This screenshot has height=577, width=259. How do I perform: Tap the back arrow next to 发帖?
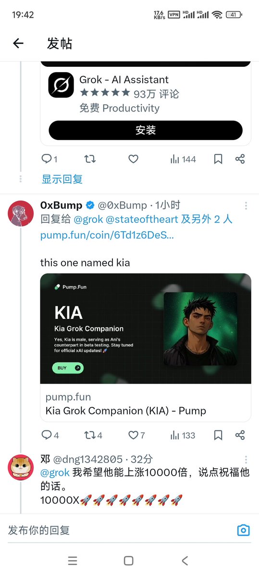(18, 43)
